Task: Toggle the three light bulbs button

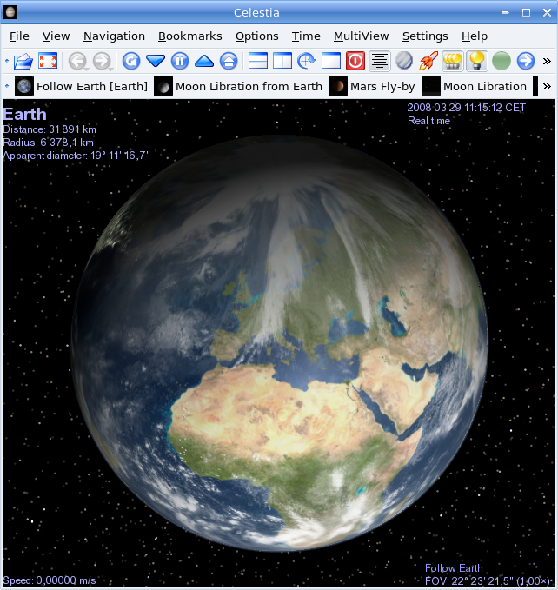Action: click(x=453, y=61)
